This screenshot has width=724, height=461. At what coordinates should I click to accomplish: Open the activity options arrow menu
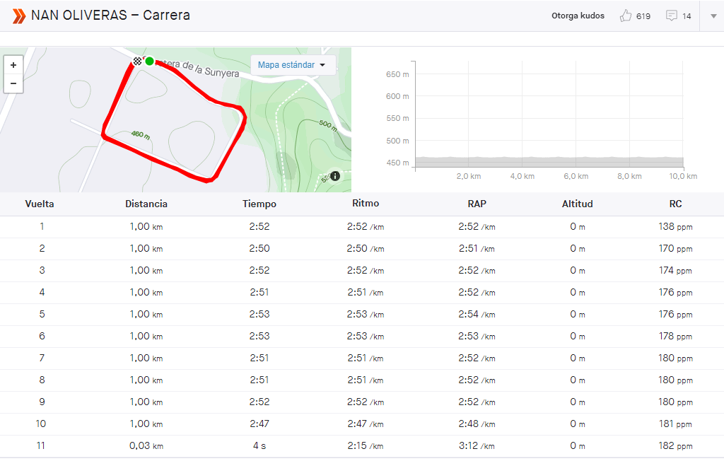pyautogui.click(x=713, y=16)
